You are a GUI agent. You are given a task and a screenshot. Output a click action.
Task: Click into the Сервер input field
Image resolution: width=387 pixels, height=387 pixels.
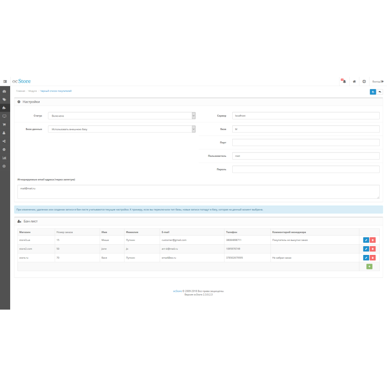click(306, 116)
